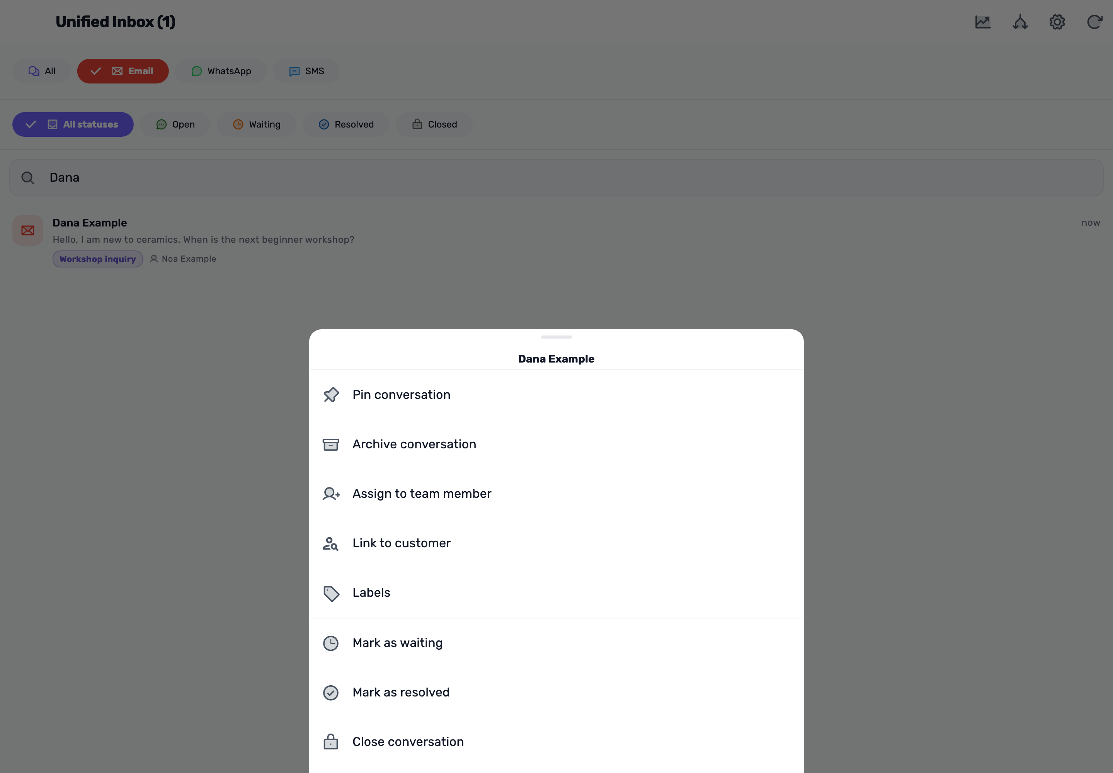Screen dimensions: 1113x773
Task: Click the search field containing Dana
Action: 556,178
